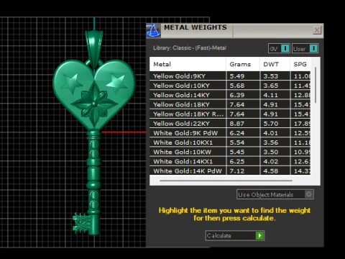The image size is (345, 259).
Task: Close the Metal Weights dialog
Action: [317, 30]
